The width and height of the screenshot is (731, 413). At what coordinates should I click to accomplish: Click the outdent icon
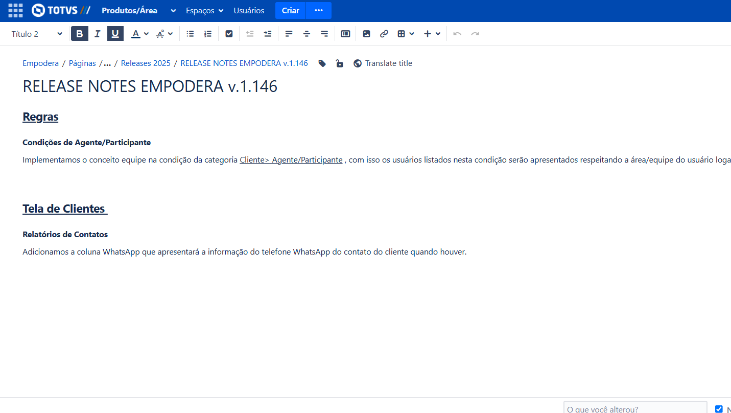250,34
